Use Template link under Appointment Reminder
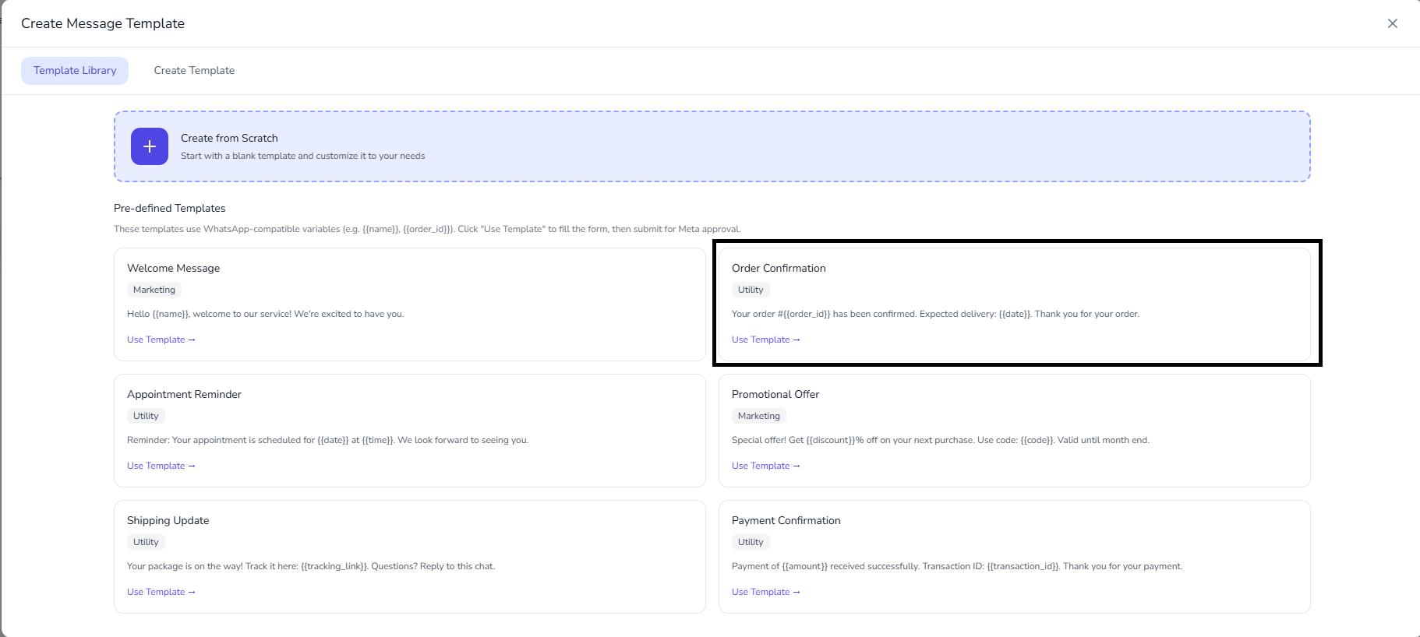Viewport: 1420px width, 637px height. [x=161, y=466]
